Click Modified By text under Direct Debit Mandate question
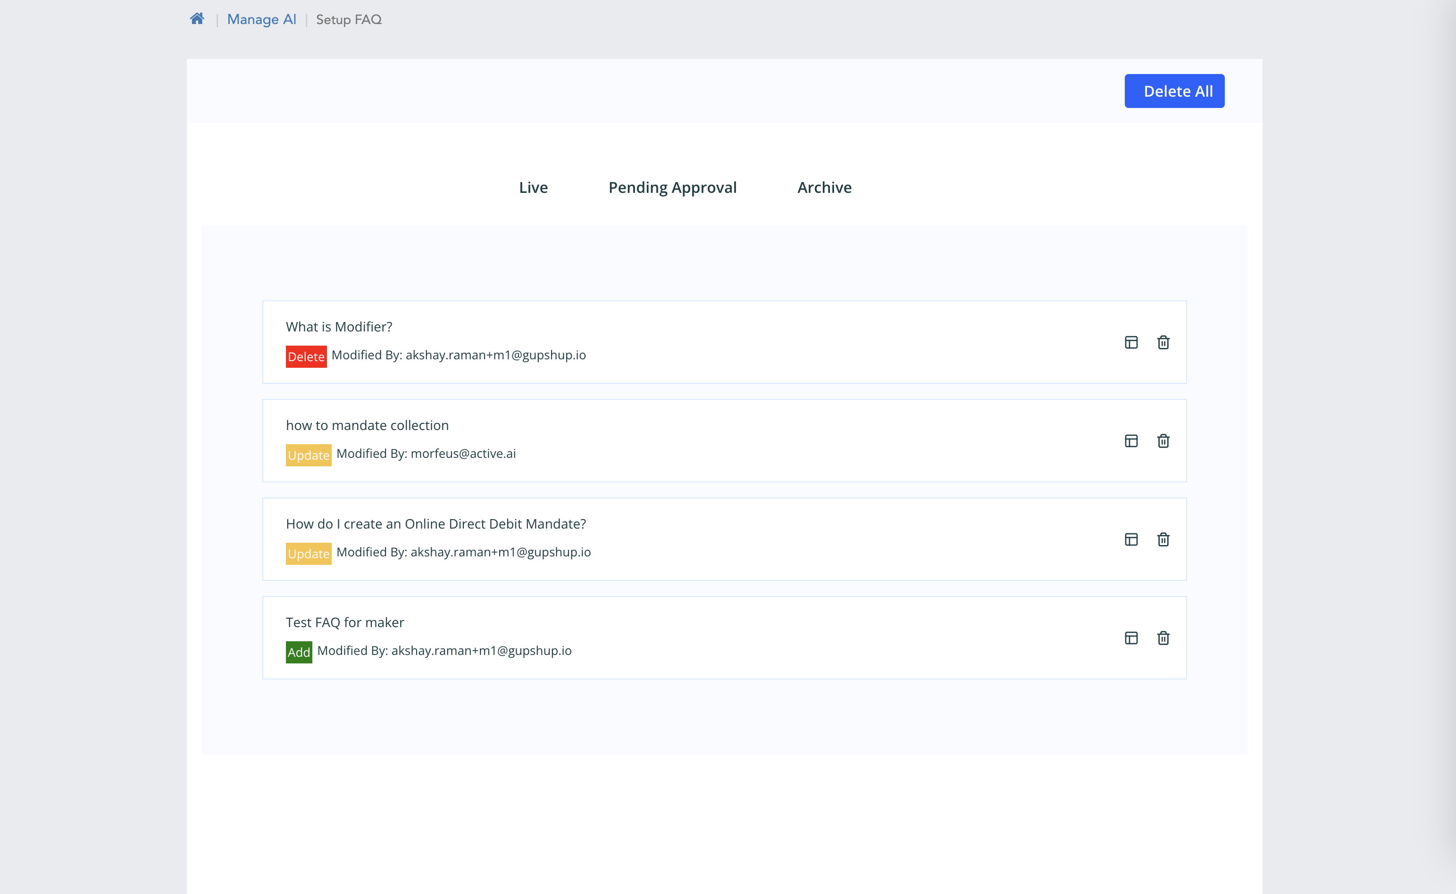Viewport: 1456px width, 894px height. pyautogui.click(x=464, y=552)
